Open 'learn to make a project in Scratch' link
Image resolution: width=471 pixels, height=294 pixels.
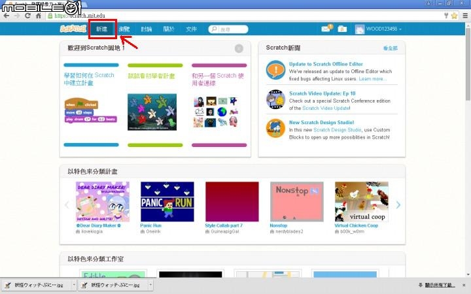pyautogui.click(x=89, y=79)
